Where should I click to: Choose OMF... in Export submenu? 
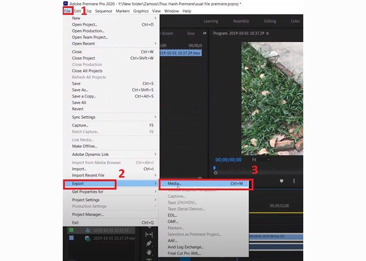pyautogui.click(x=203, y=221)
